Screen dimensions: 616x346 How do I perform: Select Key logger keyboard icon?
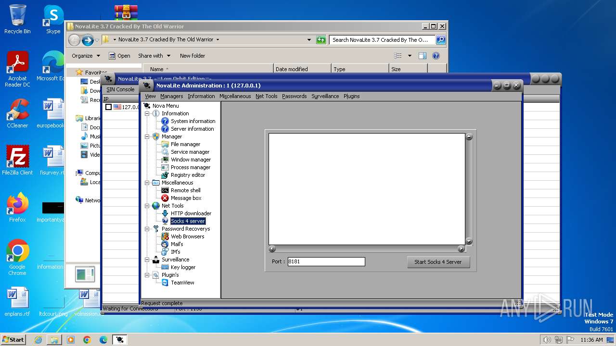pos(165,267)
